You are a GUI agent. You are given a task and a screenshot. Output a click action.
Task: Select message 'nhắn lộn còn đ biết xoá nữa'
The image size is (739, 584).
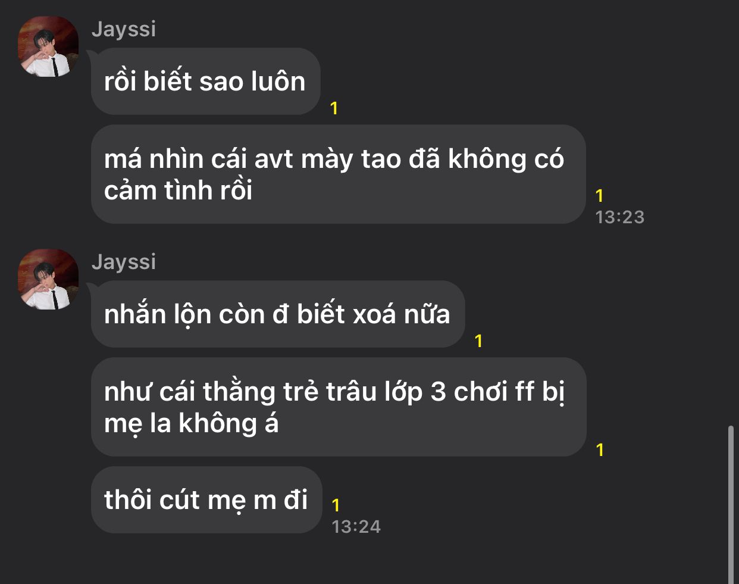click(278, 314)
